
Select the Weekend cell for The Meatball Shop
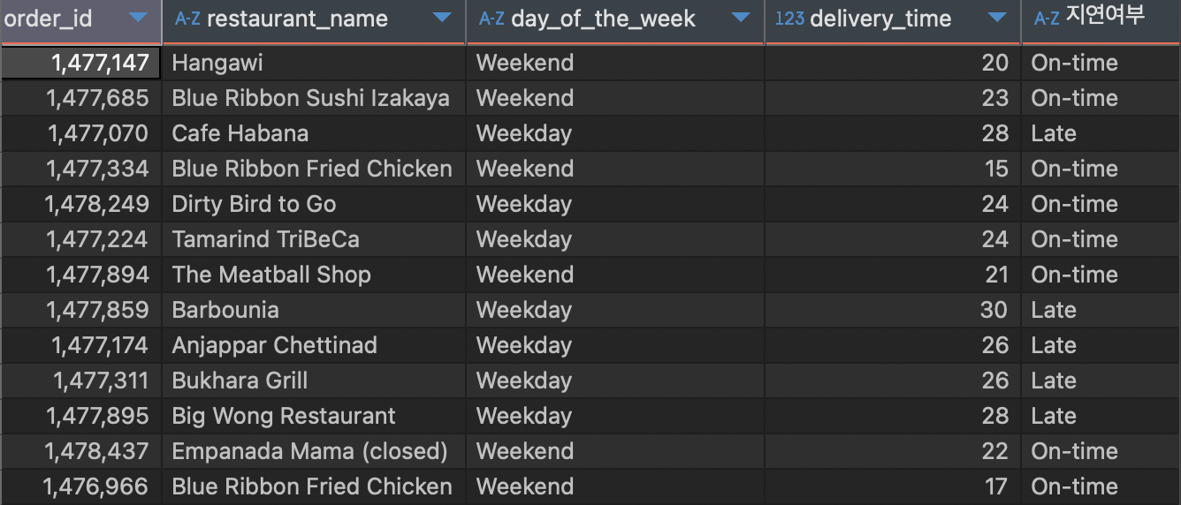[x=615, y=275]
